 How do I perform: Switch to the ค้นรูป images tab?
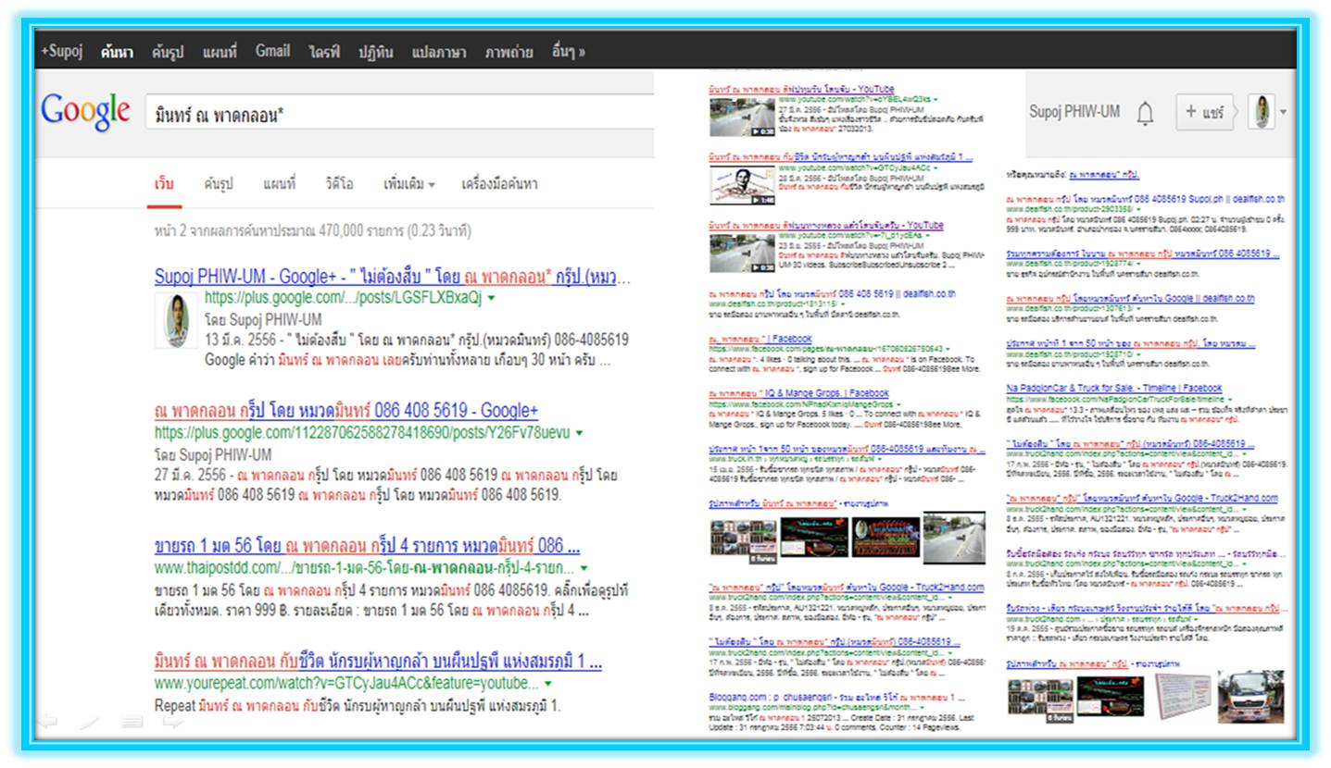[x=219, y=184]
